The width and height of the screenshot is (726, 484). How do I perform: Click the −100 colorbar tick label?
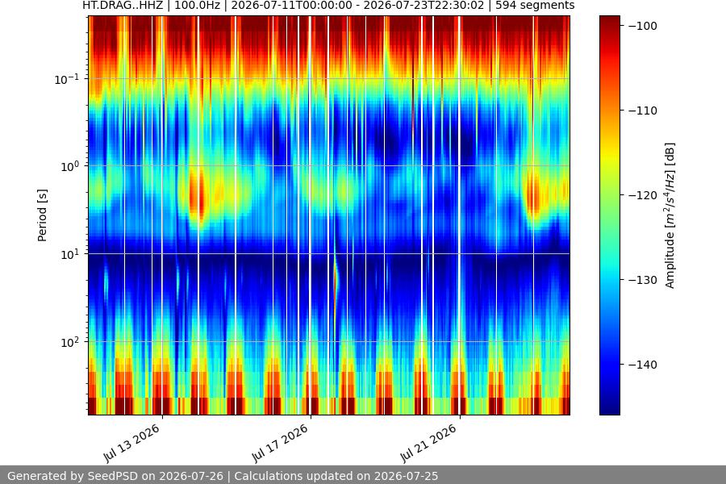pos(643,26)
